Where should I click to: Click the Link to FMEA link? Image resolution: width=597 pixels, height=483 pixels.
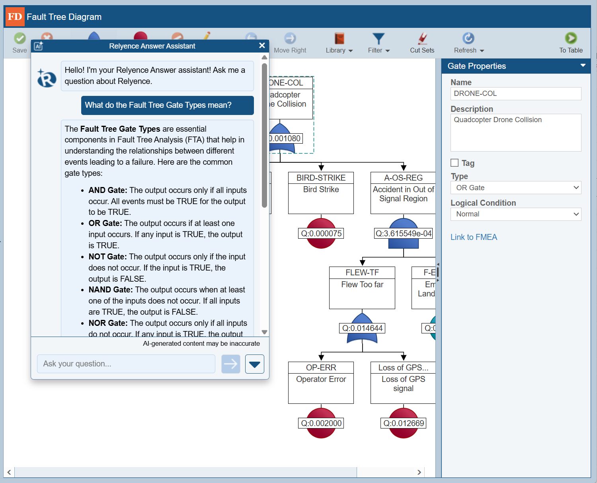click(x=474, y=237)
